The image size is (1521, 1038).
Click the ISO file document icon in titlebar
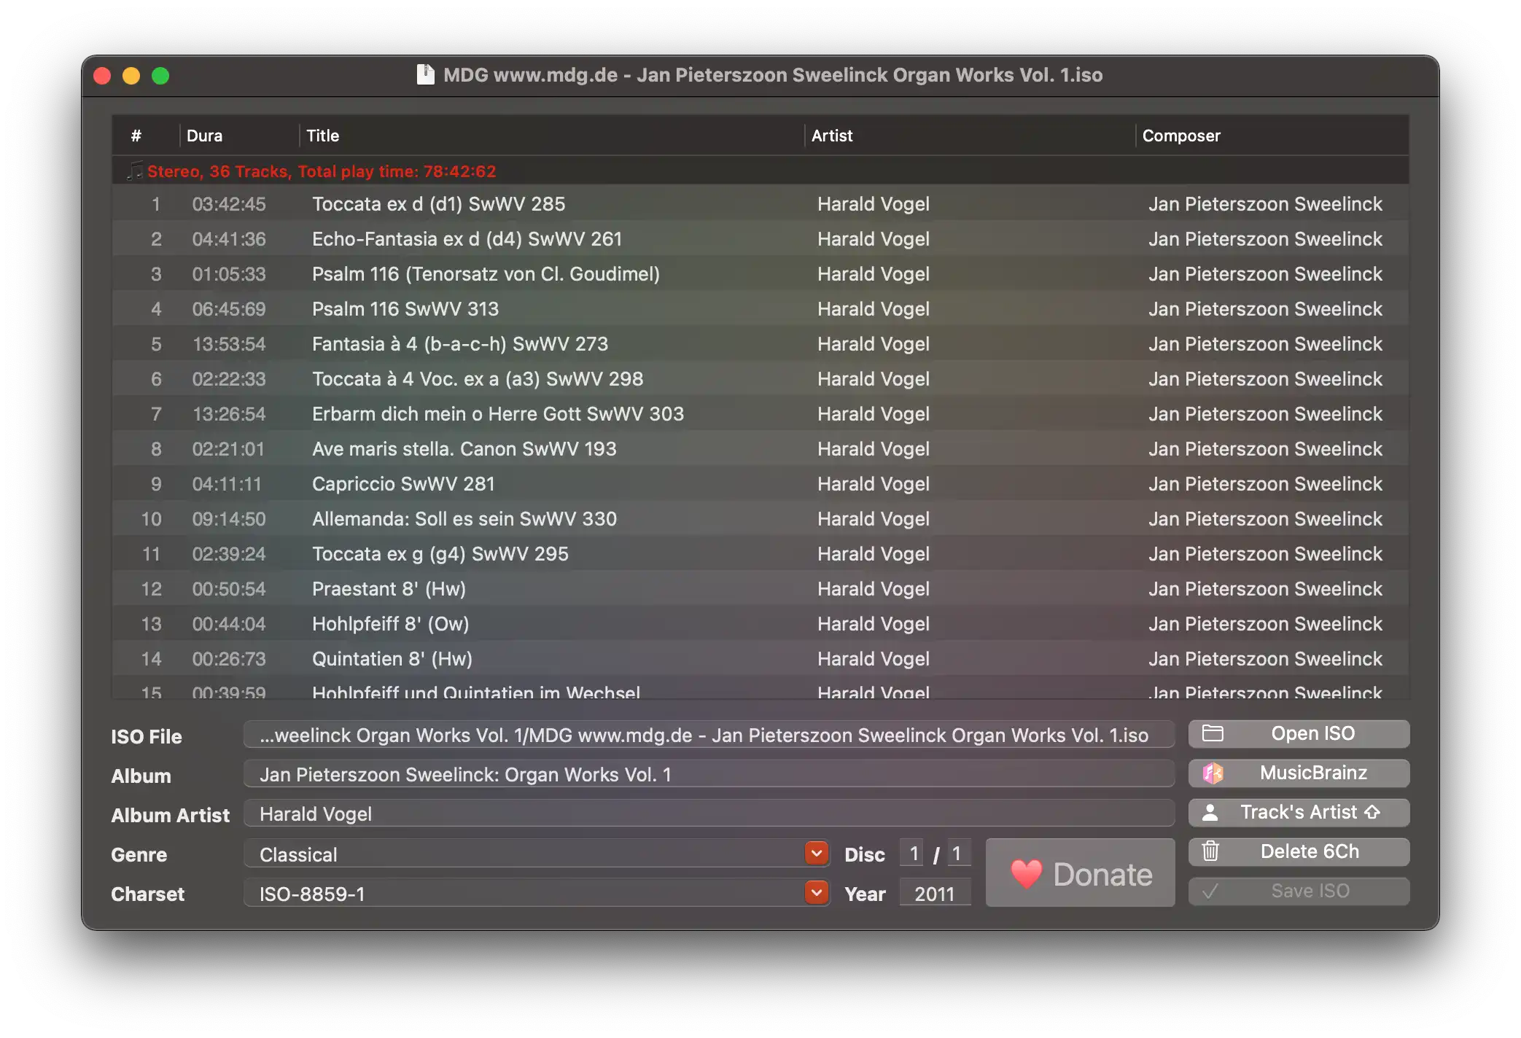[424, 74]
